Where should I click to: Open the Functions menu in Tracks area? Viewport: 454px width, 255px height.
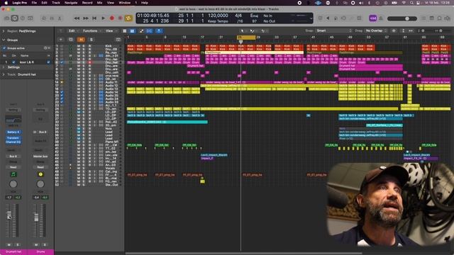coord(92,30)
